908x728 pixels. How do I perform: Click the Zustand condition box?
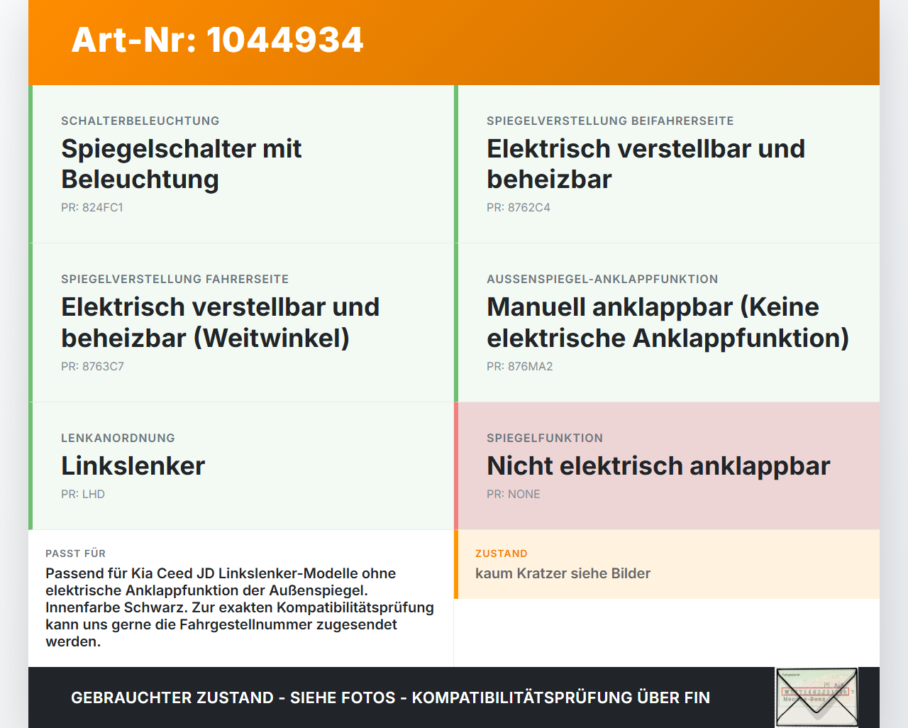point(667,564)
